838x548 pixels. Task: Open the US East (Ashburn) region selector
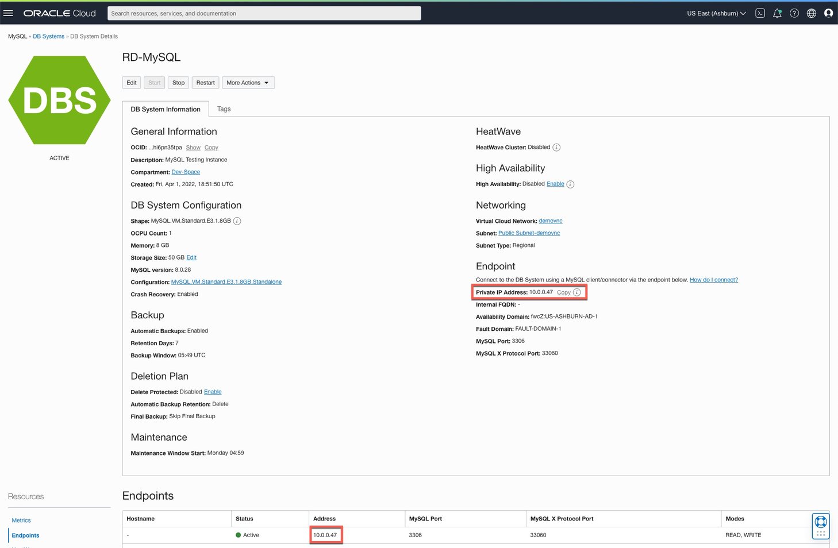[x=716, y=13]
